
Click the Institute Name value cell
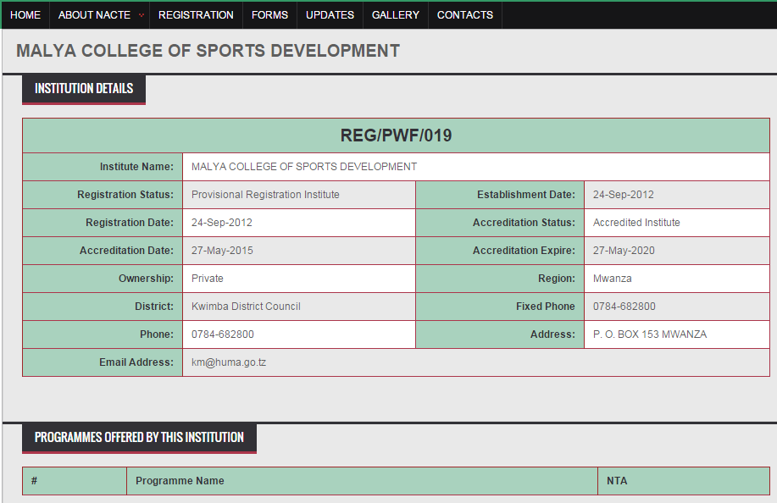[475, 167]
